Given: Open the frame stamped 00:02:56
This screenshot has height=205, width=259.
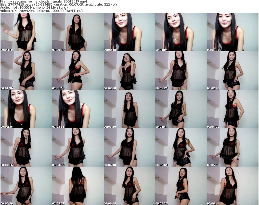Looking at the screenshot, I should tap(26, 109).
